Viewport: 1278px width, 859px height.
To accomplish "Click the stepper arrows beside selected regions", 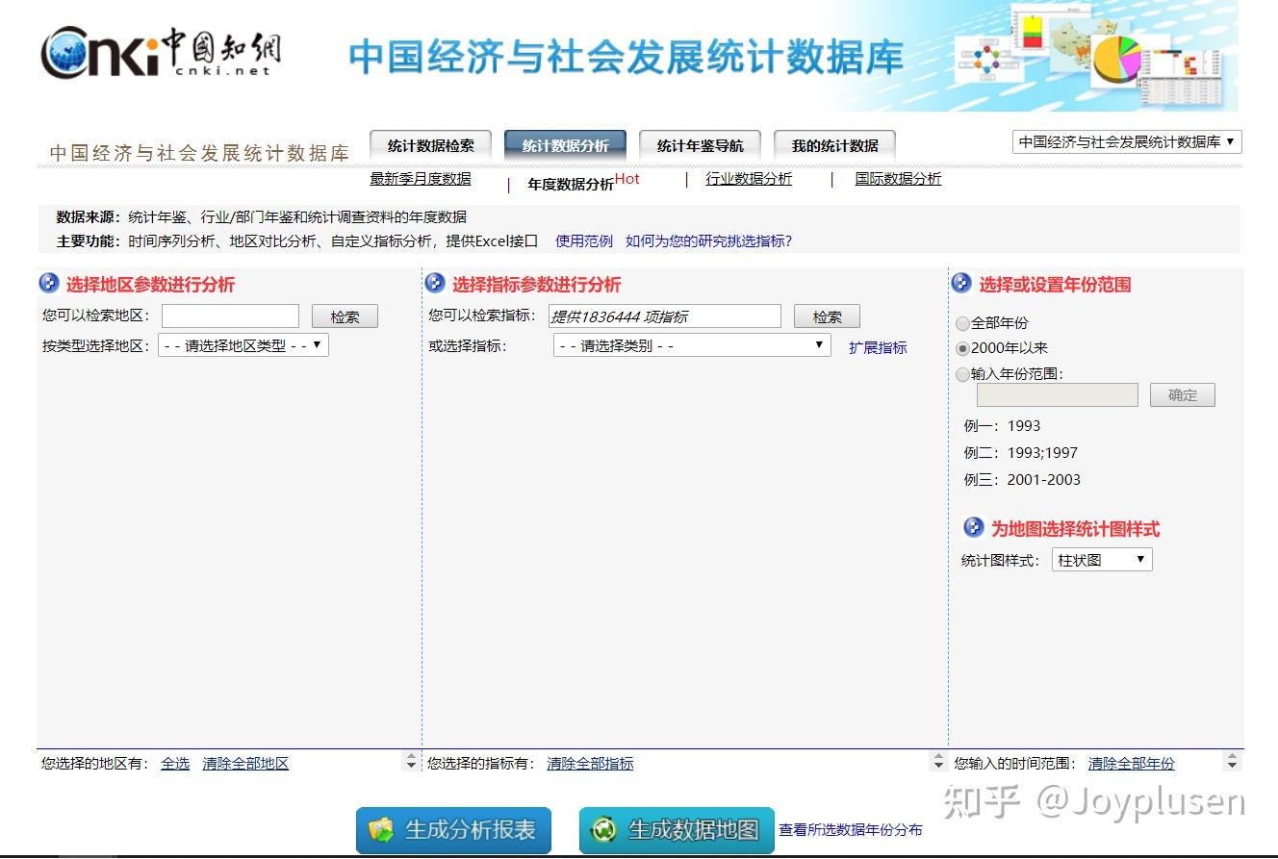I will pos(411,762).
